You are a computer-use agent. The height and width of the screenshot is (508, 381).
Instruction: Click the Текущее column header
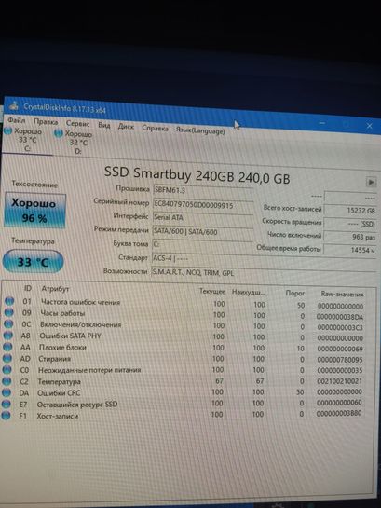click(x=212, y=291)
